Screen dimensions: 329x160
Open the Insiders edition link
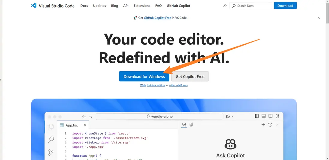pyautogui.click(x=156, y=85)
